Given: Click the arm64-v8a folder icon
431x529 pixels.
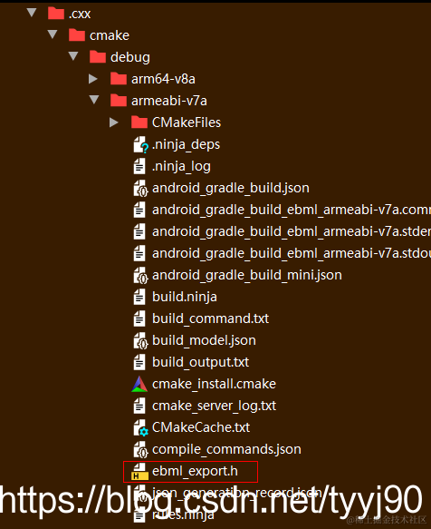Looking at the screenshot, I should (x=119, y=79).
